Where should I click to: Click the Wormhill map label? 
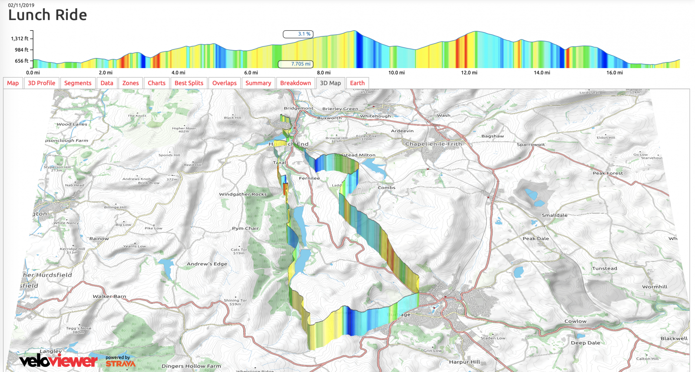655,287
